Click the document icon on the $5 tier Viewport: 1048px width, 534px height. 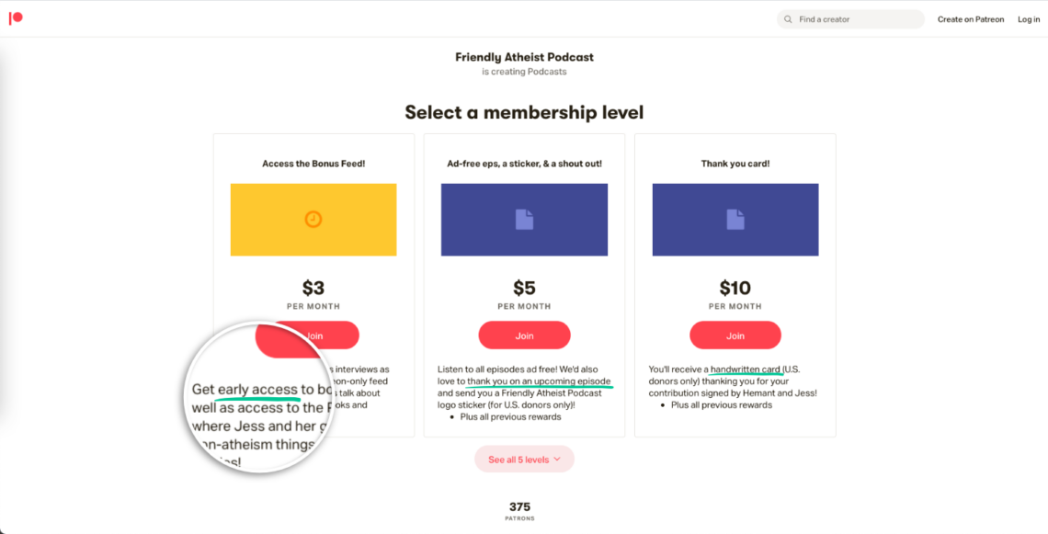point(524,219)
